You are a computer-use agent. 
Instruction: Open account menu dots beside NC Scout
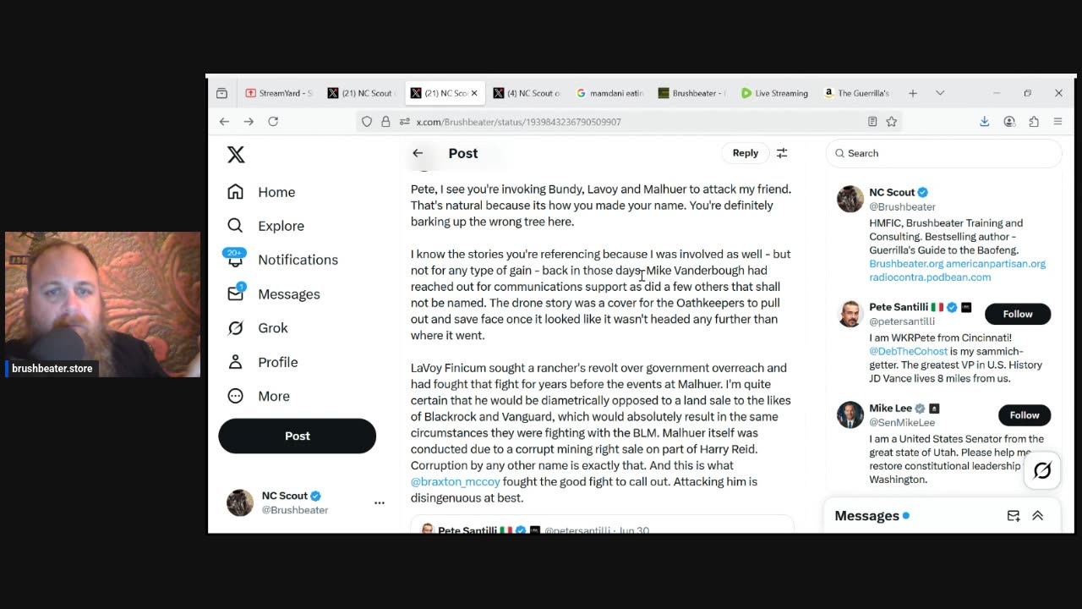(380, 502)
